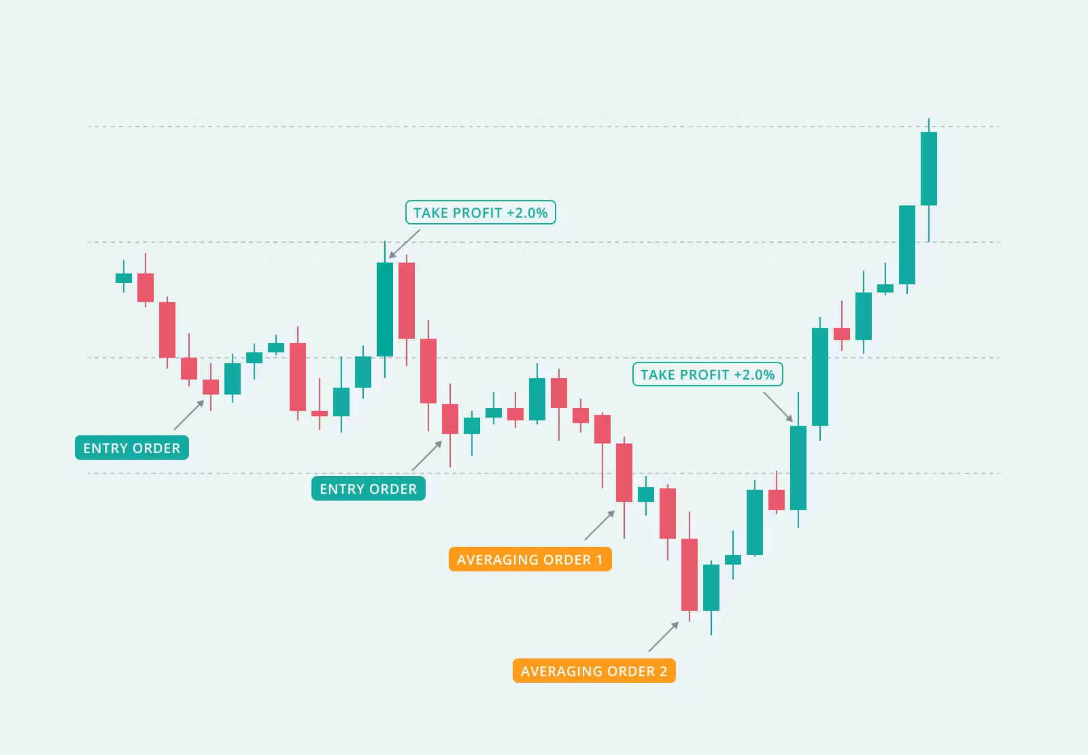The height and width of the screenshot is (755, 1088).
Task: Click the arrow above AVERAGING ORDER 2 label
Action: (x=663, y=637)
